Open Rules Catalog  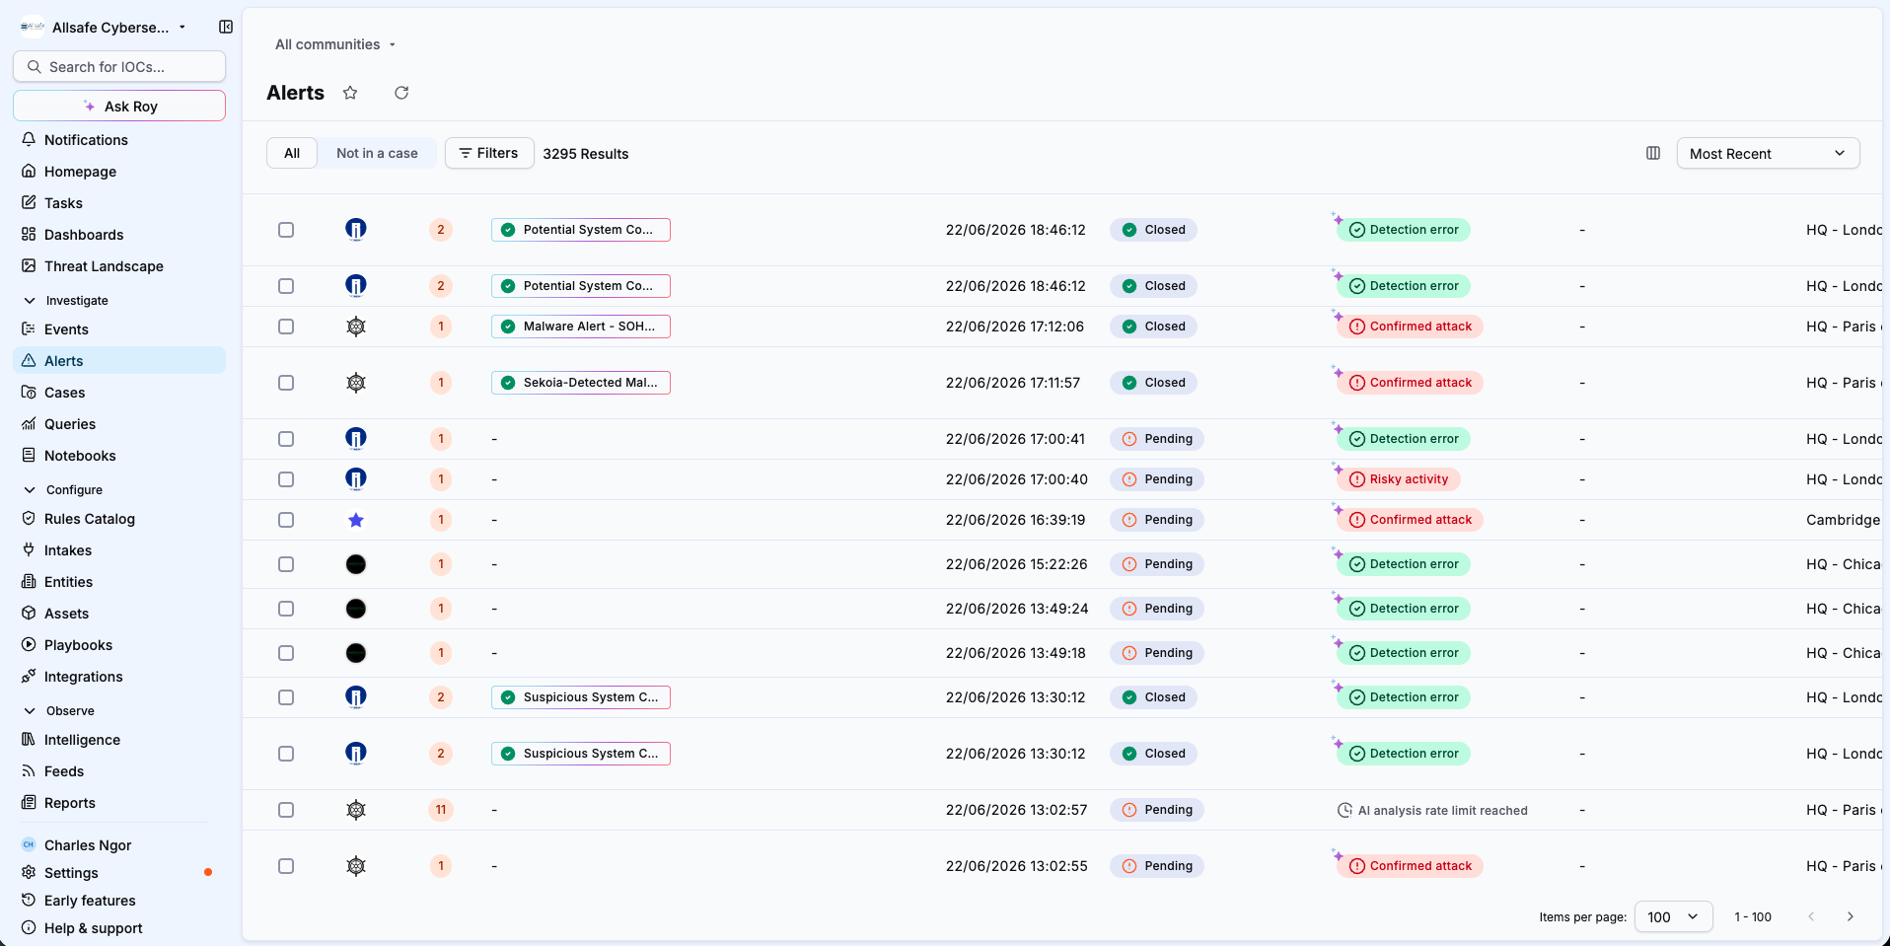118,519
